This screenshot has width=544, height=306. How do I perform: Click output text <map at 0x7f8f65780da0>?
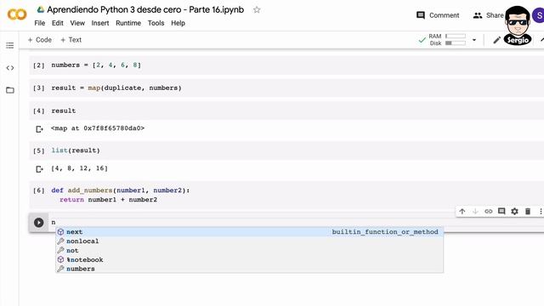[x=98, y=128]
